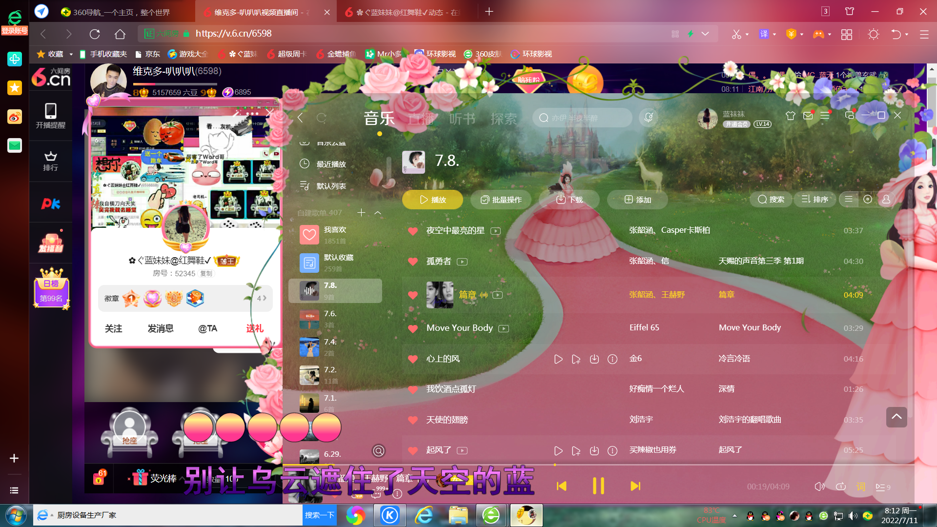Open the player mail messages icon

click(808, 116)
